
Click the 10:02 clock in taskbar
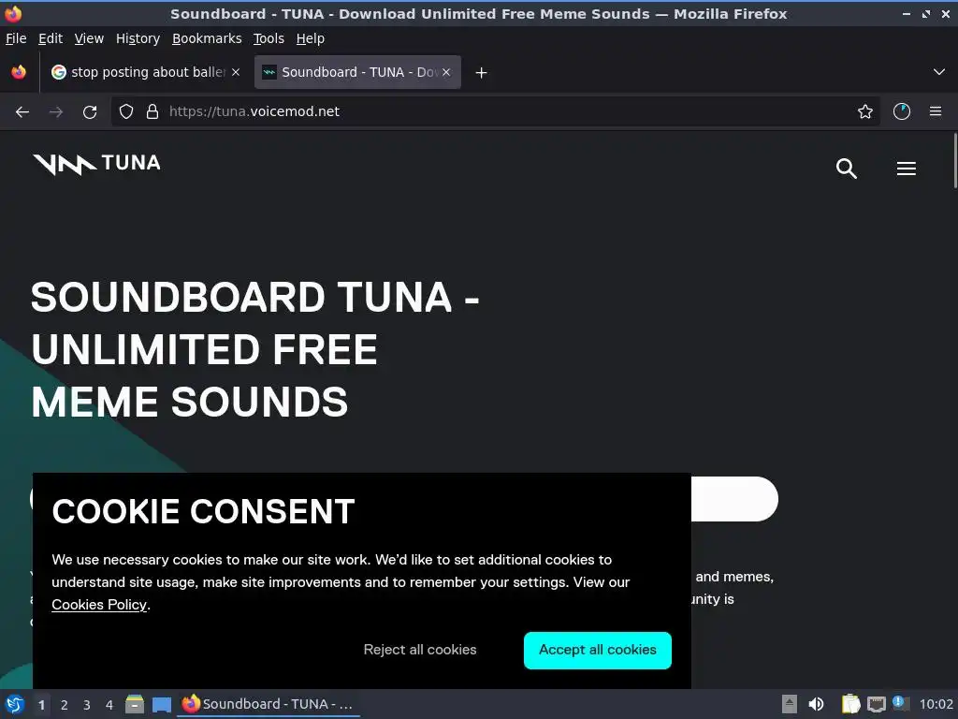936,704
